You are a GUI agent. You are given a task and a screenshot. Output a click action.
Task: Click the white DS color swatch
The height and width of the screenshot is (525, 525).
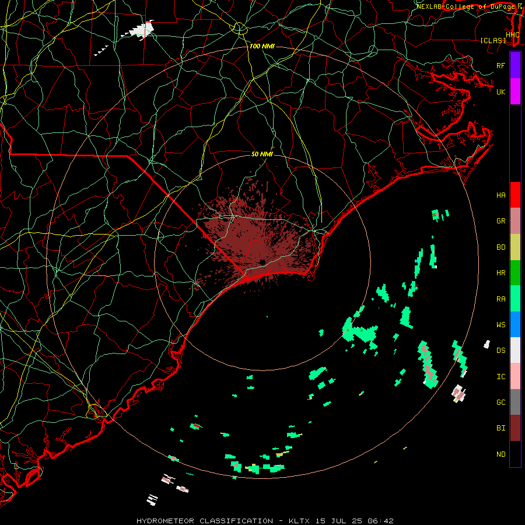tap(515, 350)
